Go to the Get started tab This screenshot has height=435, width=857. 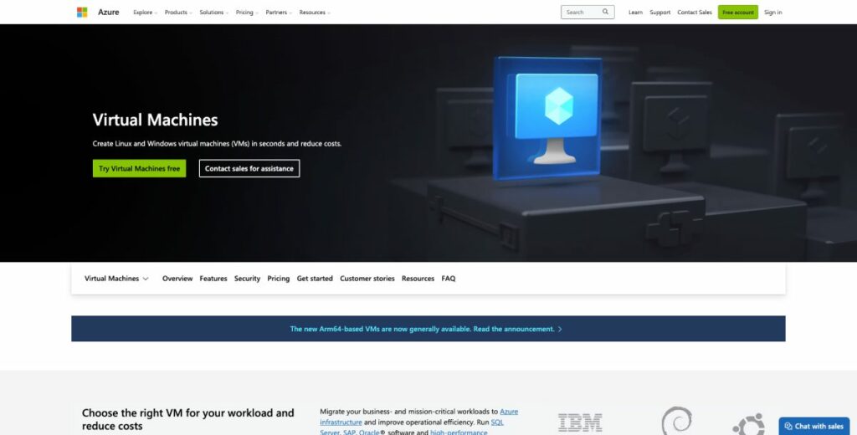(315, 279)
